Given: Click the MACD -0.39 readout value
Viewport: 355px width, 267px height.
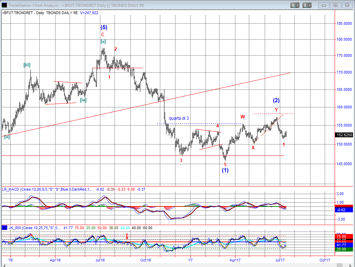Looking at the screenshot, I should (x=111, y=189).
